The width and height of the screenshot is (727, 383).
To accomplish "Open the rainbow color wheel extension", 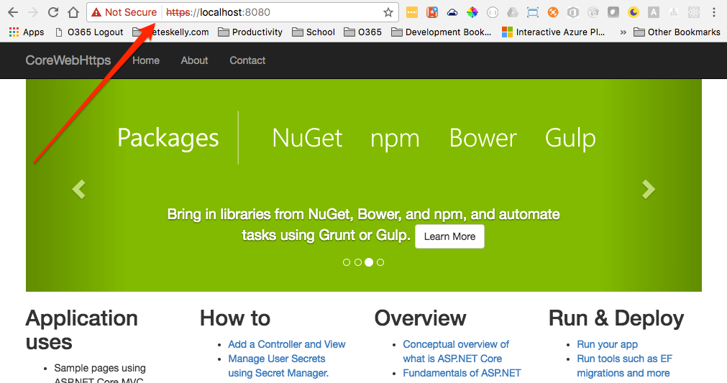I will point(472,12).
